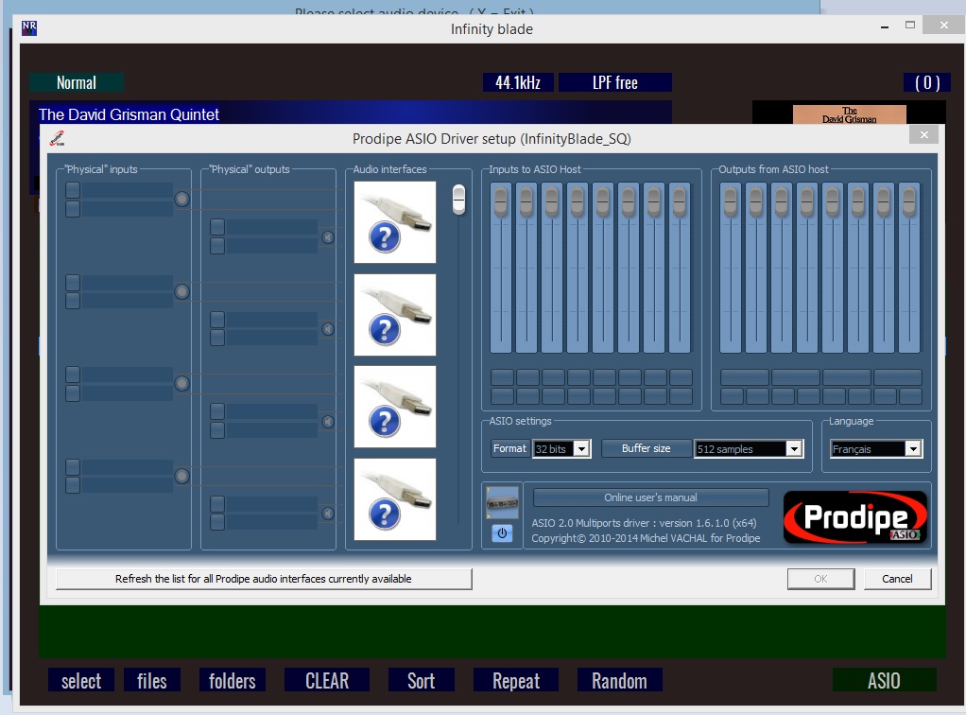Click the second physical inputs round knob

coord(181,291)
